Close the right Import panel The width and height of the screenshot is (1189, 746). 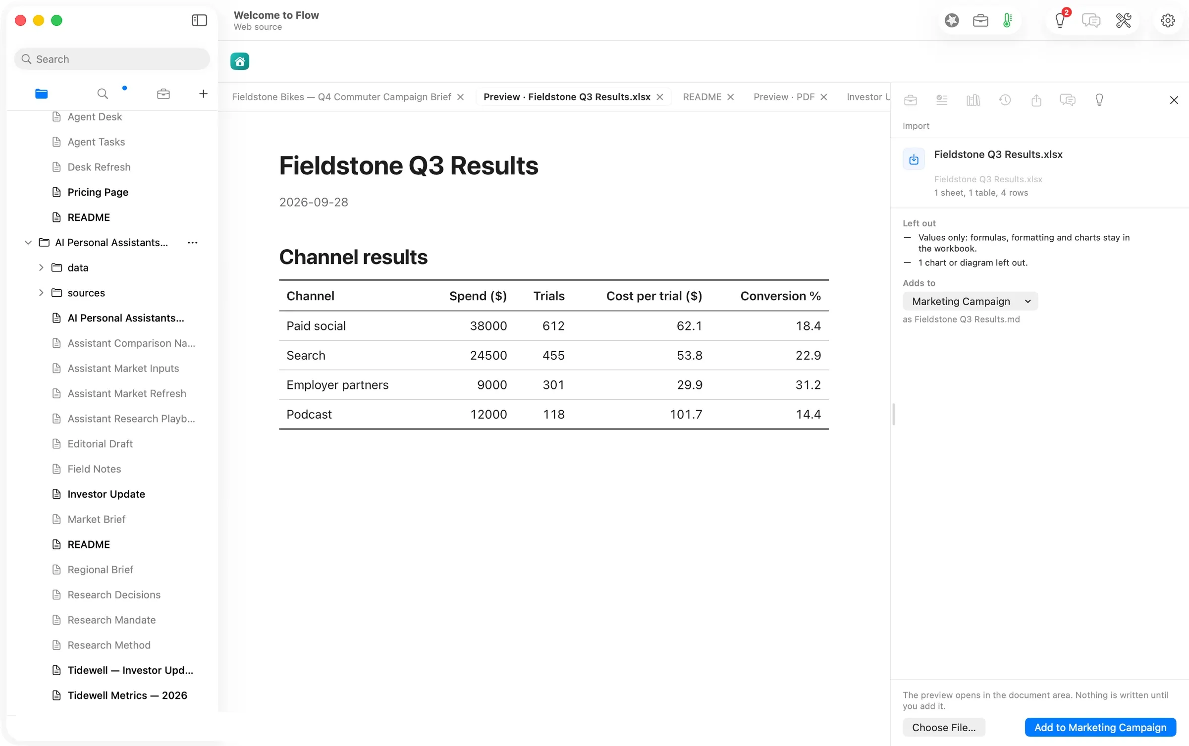click(x=1174, y=100)
